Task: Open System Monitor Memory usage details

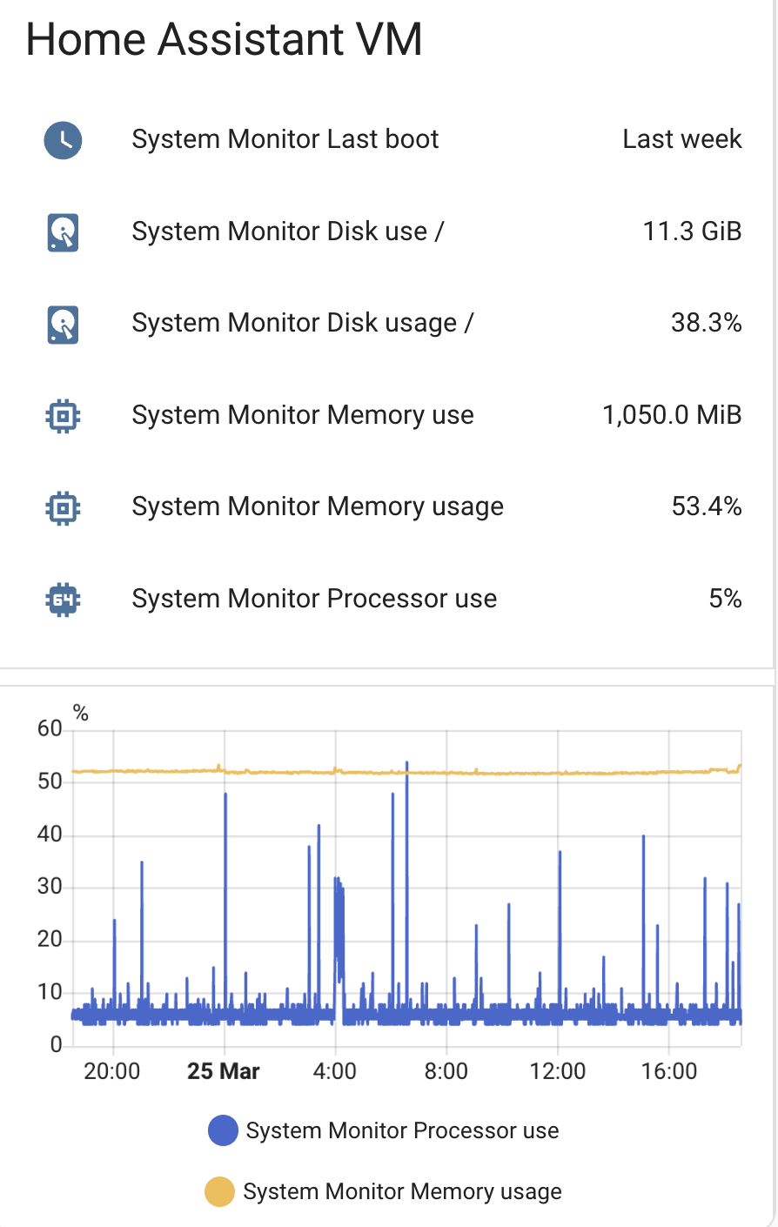Action: 318,506
